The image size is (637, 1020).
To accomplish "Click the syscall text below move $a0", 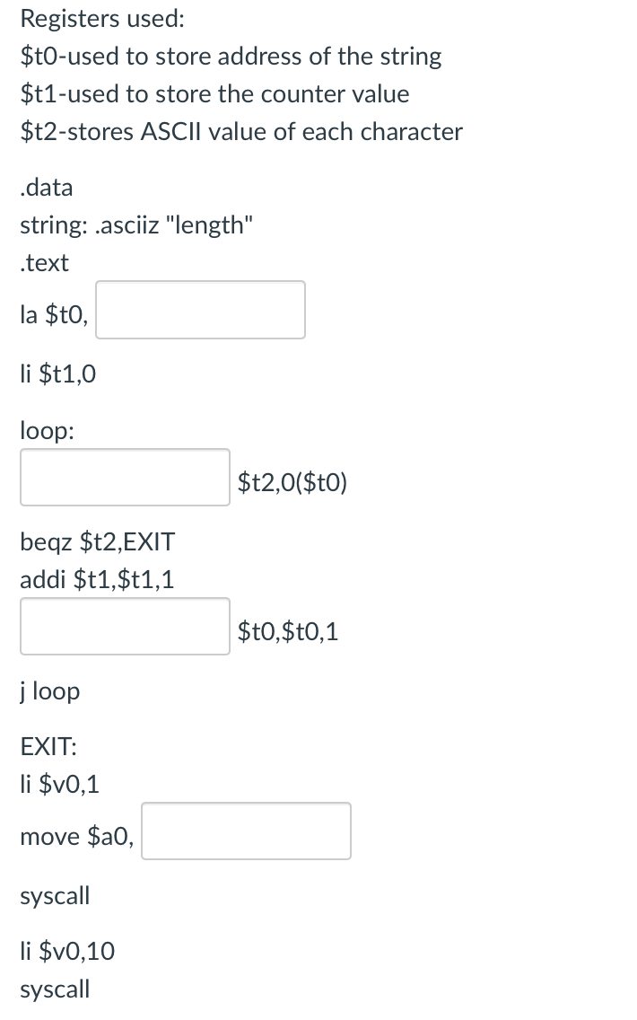I will click(55, 895).
